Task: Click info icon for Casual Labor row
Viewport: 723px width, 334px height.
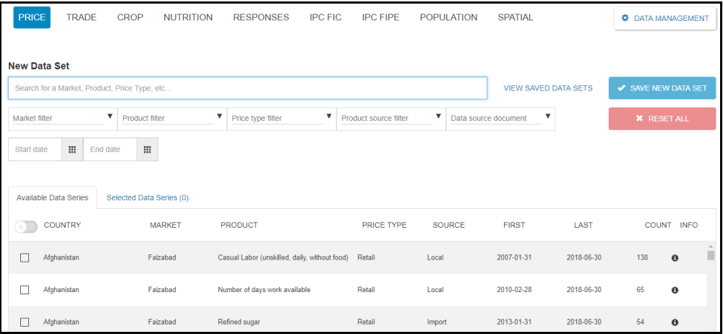Action: [675, 258]
